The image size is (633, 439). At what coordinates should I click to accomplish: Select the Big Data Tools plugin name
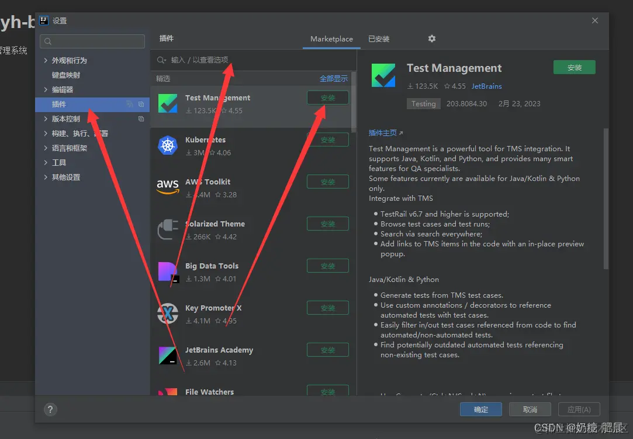click(212, 266)
